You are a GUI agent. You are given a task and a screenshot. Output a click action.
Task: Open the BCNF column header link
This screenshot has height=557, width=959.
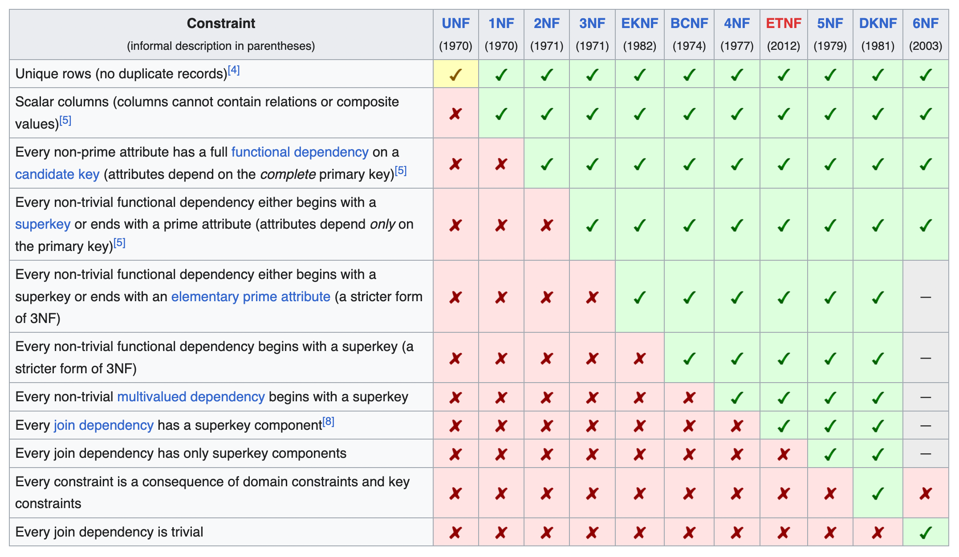pyautogui.click(x=689, y=23)
